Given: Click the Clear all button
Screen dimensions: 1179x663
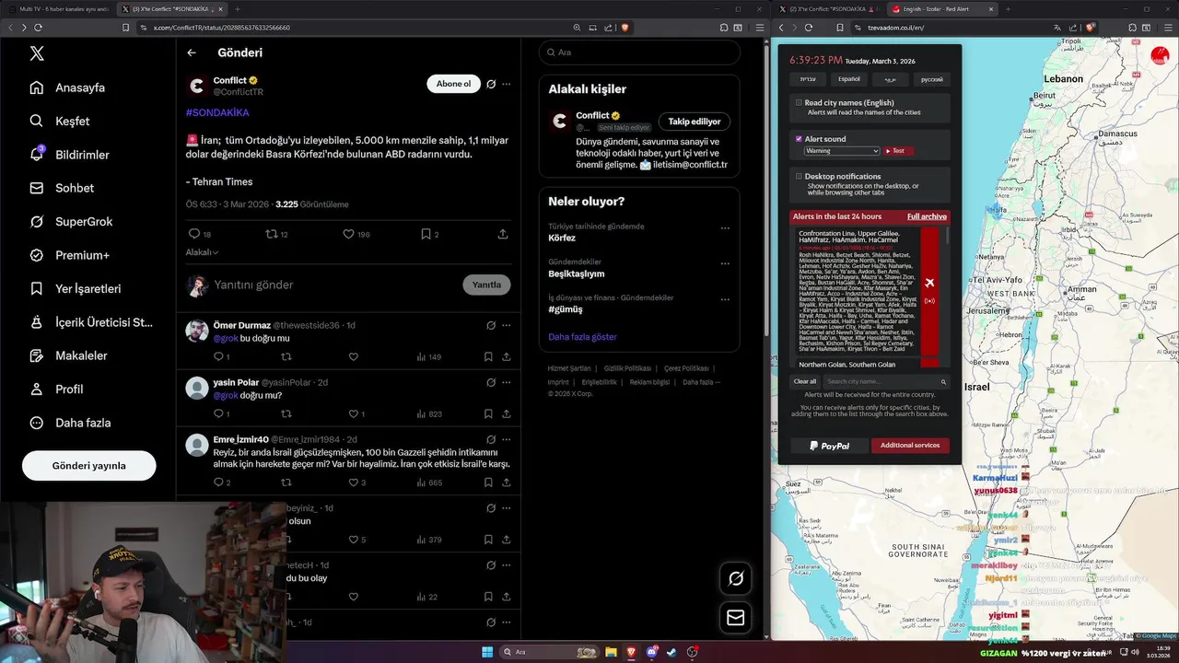Looking at the screenshot, I should point(805,381).
